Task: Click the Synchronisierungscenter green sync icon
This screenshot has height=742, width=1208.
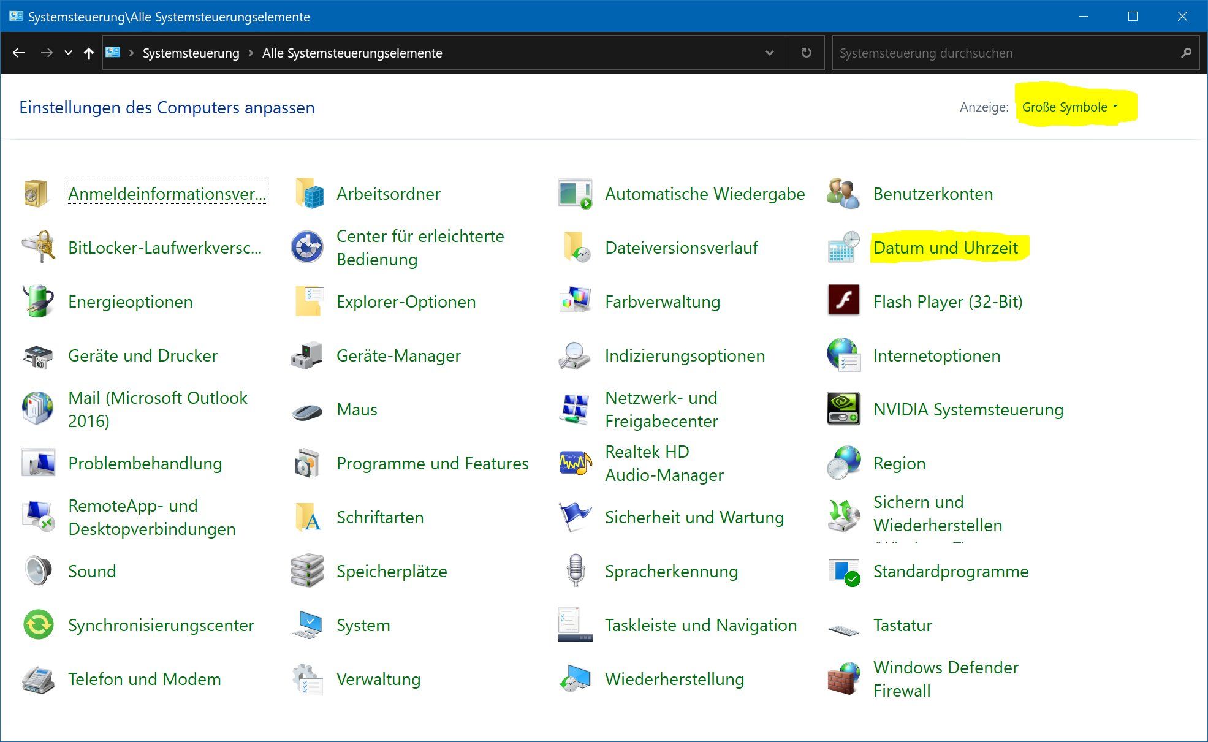Action: [x=38, y=625]
